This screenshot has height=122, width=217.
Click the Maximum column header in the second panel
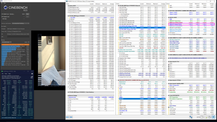(x=155, y=4)
